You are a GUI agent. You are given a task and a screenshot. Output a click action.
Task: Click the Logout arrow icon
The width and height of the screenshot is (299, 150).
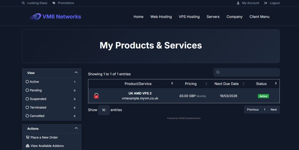click(x=266, y=3)
